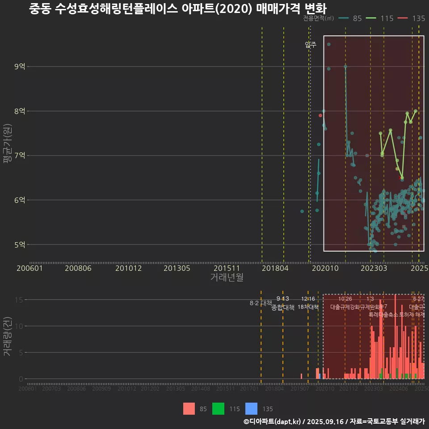Click the 거래량(건) volume axis title
The height and width of the screenshot is (429, 429).
coord(8,336)
